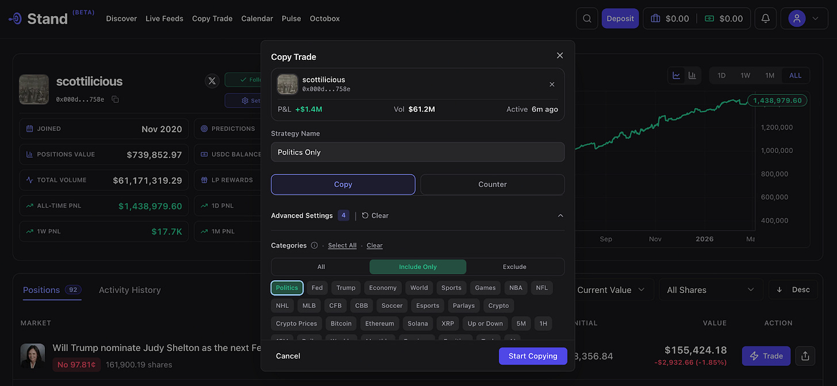The width and height of the screenshot is (837, 386).
Task: Toggle the Bitcoin category chip
Action: coord(341,323)
